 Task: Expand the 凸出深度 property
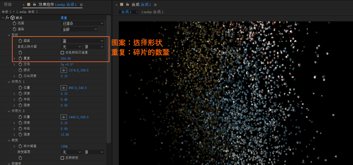pyautogui.click(x=14, y=76)
